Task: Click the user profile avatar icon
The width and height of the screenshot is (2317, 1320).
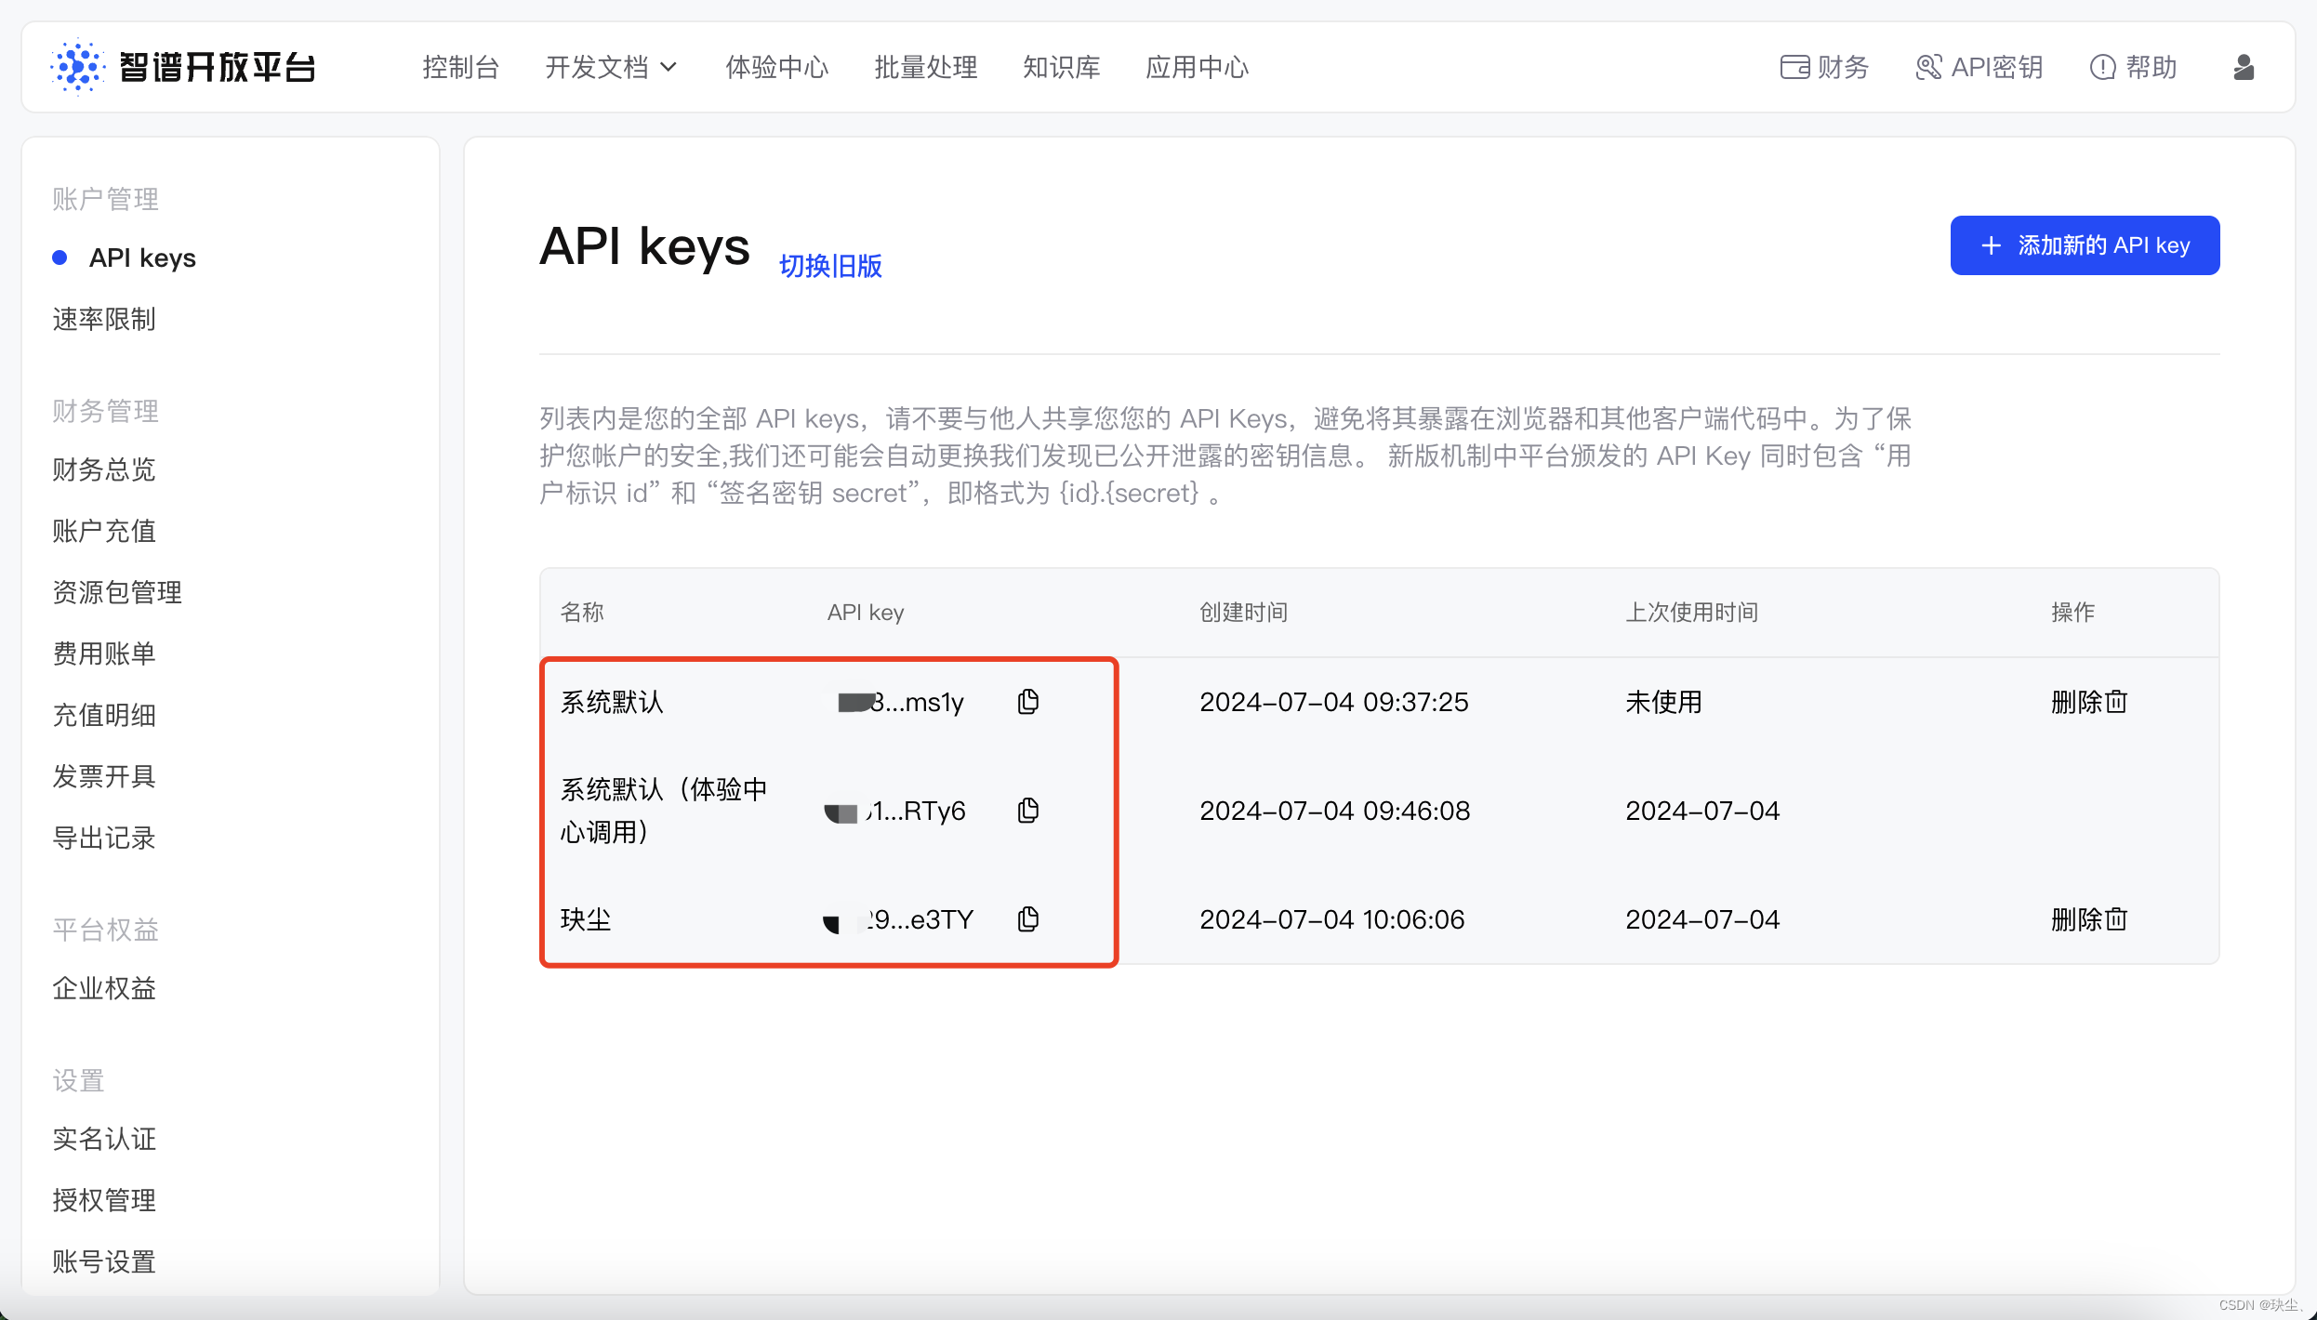Action: coord(2244,67)
